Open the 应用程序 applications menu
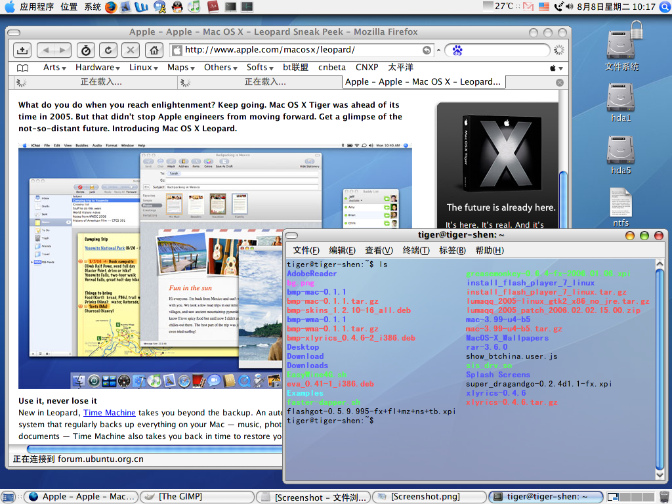This screenshot has height=504, width=672. [x=37, y=7]
